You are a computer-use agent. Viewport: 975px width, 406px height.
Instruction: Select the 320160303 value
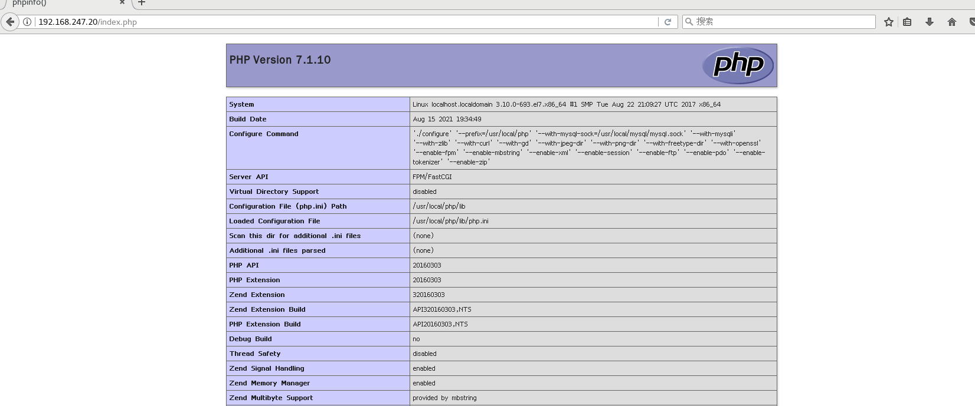pos(428,295)
